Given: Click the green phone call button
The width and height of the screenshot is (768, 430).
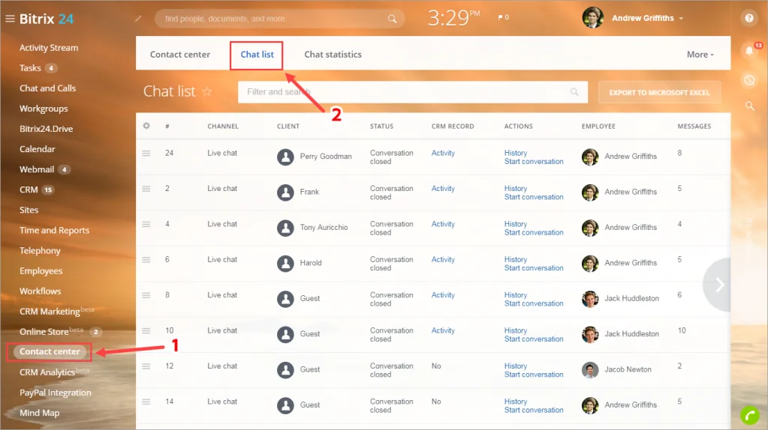Looking at the screenshot, I should click(x=749, y=416).
